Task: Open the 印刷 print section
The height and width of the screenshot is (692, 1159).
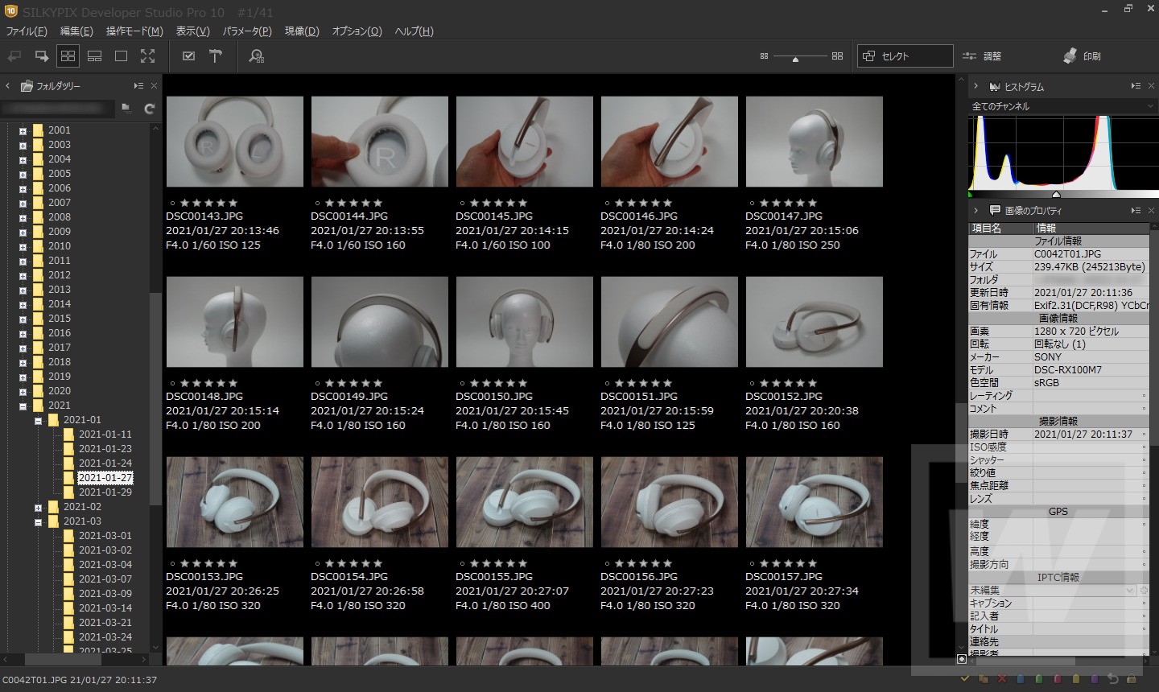Action: pos(1083,56)
